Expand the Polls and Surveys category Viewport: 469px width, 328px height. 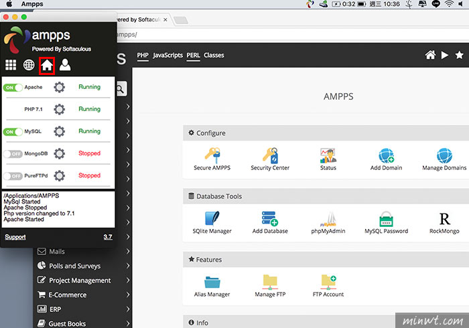click(x=128, y=266)
